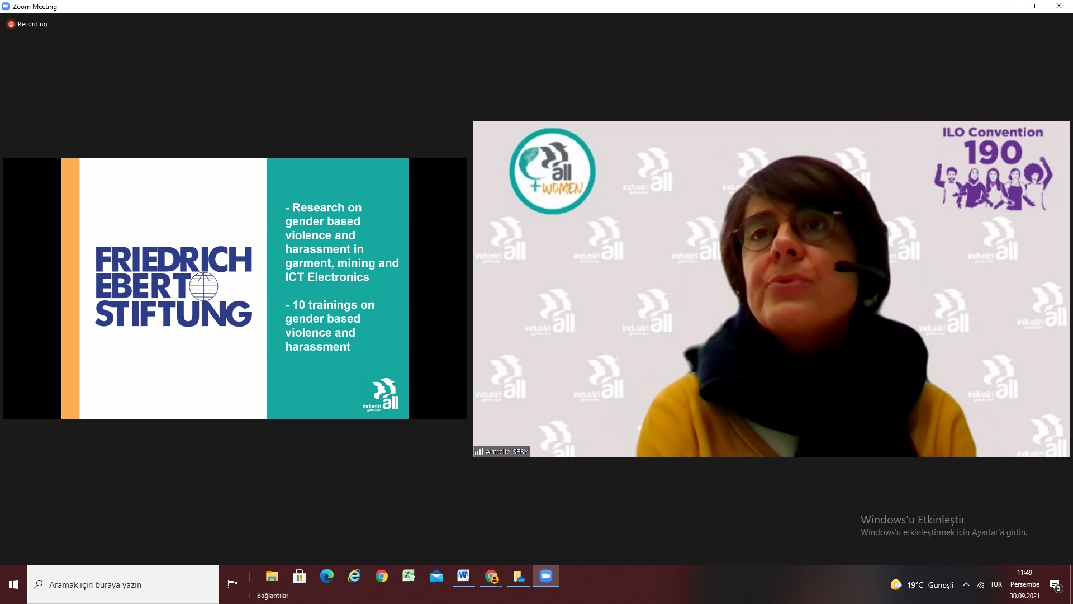
Task: Open the weather widget showing 19°C
Action: 922,585
